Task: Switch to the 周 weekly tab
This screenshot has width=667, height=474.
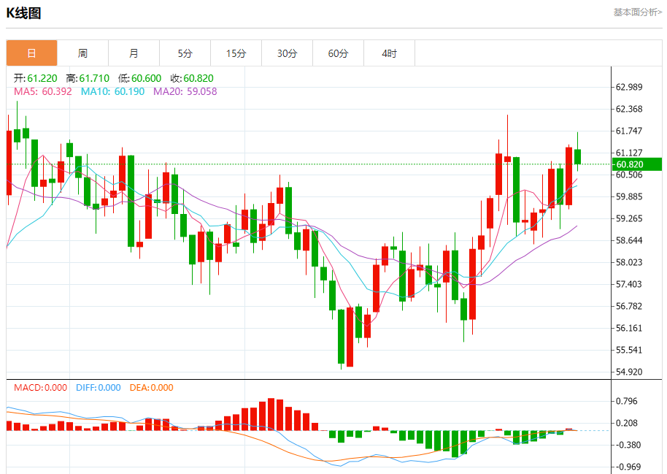Action: pos(82,53)
